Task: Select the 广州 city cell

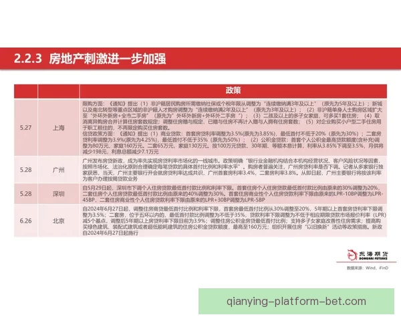Action: click(x=59, y=170)
